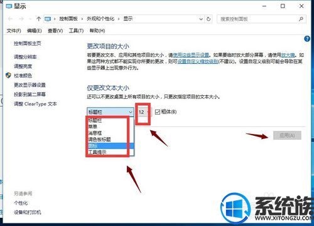Toggle the 粗体(B) checkbox
Viewport: 314px width, 226px height.
pyautogui.click(x=158, y=112)
